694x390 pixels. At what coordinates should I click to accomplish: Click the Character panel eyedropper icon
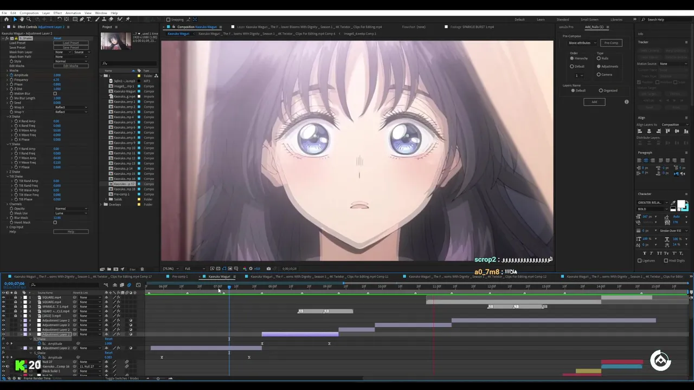[673, 203]
